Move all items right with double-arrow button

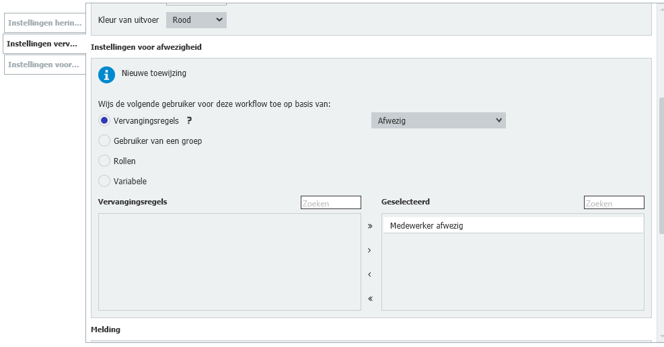click(370, 227)
